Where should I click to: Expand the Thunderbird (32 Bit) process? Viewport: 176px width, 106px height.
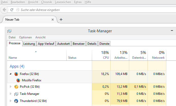pos(11,101)
